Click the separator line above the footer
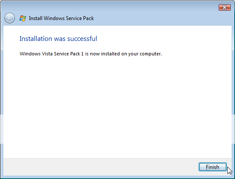Screen dimensions: 235x179 (117, 158)
